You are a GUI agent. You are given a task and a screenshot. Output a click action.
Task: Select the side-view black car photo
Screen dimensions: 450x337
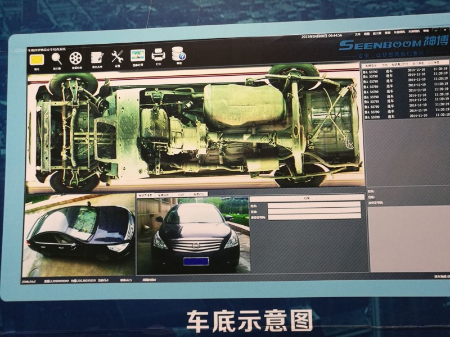[x=79, y=235]
